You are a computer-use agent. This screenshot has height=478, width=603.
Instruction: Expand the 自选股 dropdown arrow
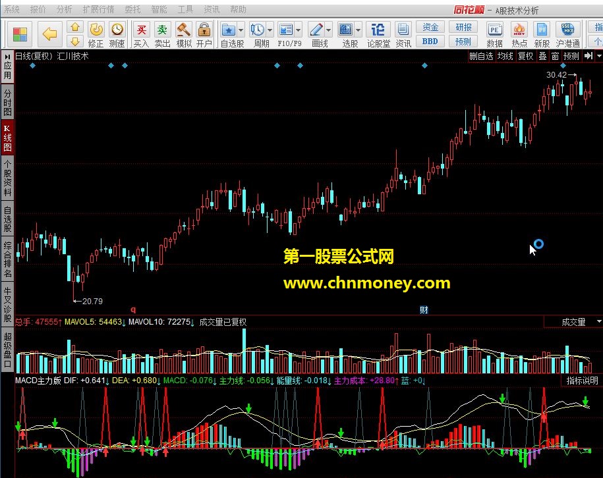coord(241,30)
